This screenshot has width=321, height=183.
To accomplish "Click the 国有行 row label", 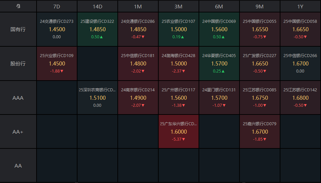I will click(x=18, y=29).
